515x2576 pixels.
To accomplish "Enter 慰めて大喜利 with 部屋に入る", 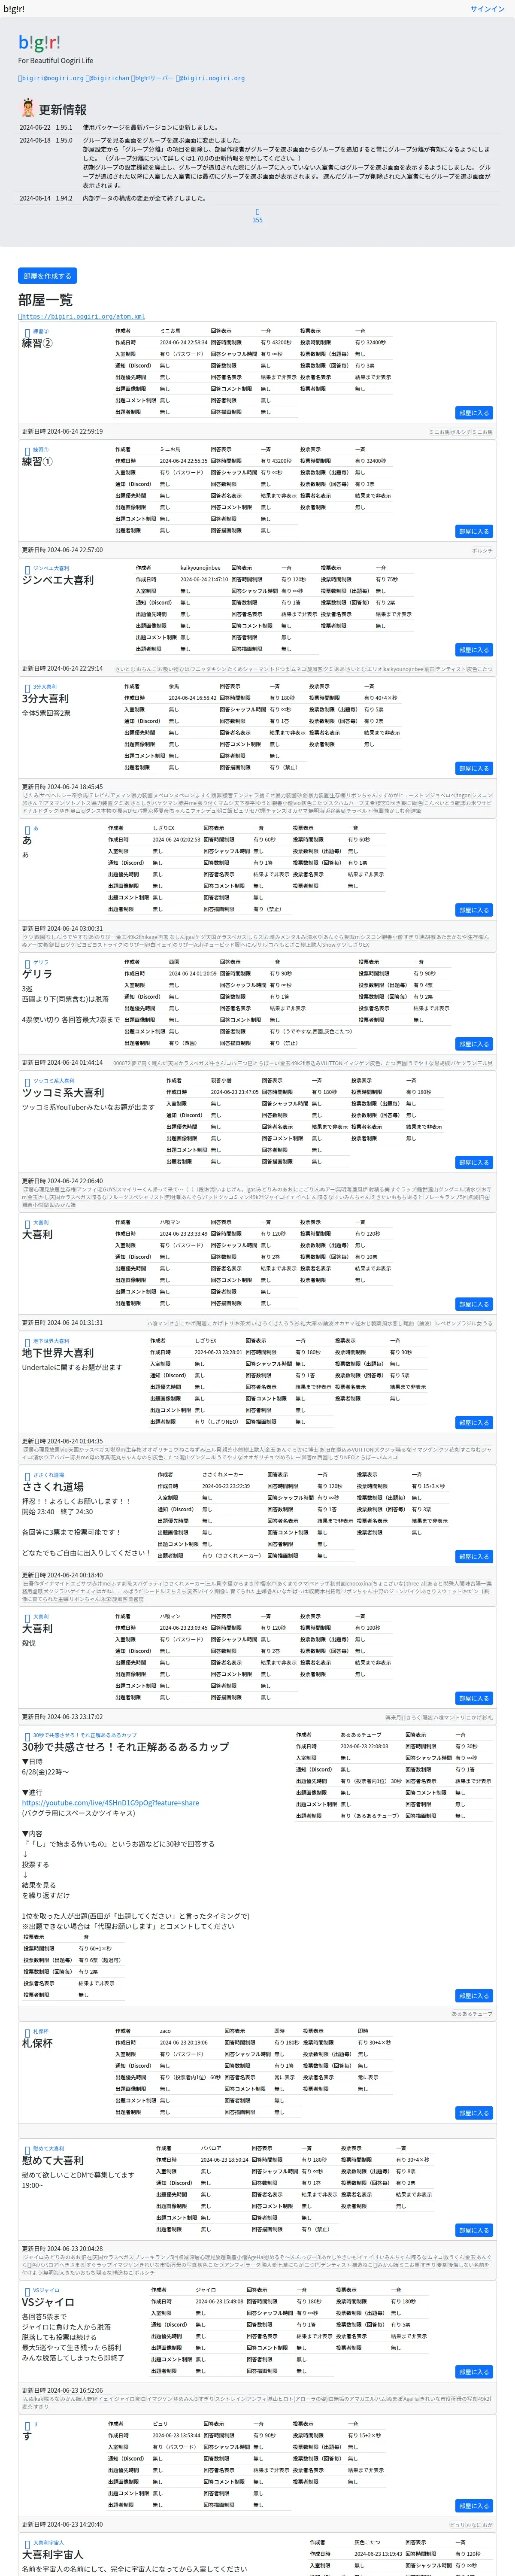I will coord(474,2230).
